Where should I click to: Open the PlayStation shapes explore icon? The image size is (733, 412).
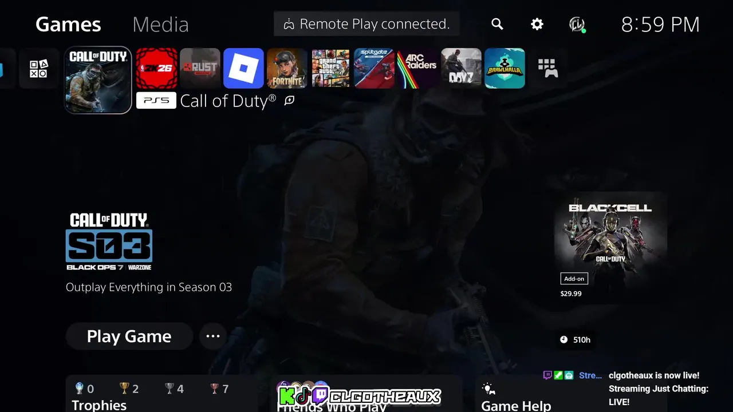tap(38, 68)
